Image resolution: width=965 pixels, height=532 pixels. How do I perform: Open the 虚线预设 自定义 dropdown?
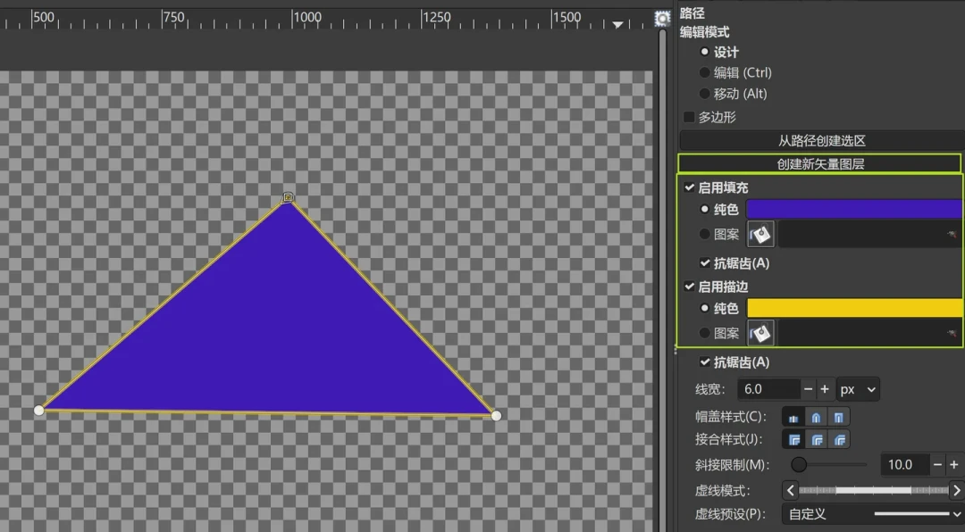[x=873, y=513]
